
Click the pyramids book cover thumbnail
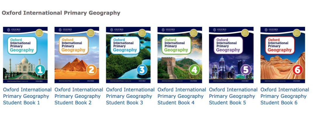tap(77, 55)
